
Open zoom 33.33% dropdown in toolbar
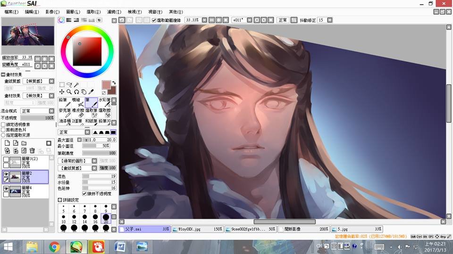tap(204, 20)
